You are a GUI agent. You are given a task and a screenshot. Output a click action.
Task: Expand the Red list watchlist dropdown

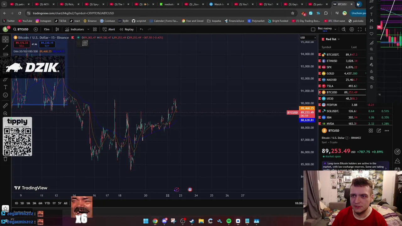[x=333, y=39]
